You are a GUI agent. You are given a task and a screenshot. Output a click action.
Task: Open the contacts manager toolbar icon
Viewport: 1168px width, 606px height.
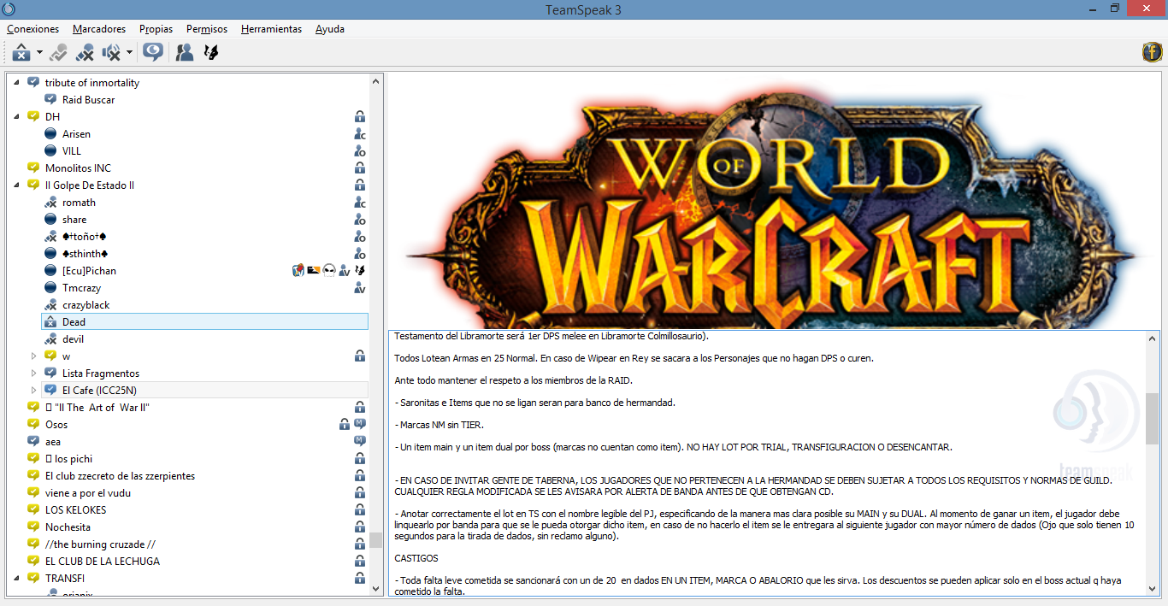pos(185,53)
